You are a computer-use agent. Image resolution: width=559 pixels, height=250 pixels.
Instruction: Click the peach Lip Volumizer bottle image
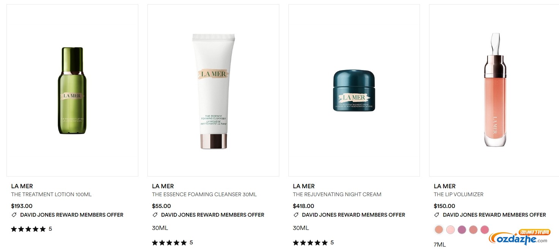tap(495, 90)
